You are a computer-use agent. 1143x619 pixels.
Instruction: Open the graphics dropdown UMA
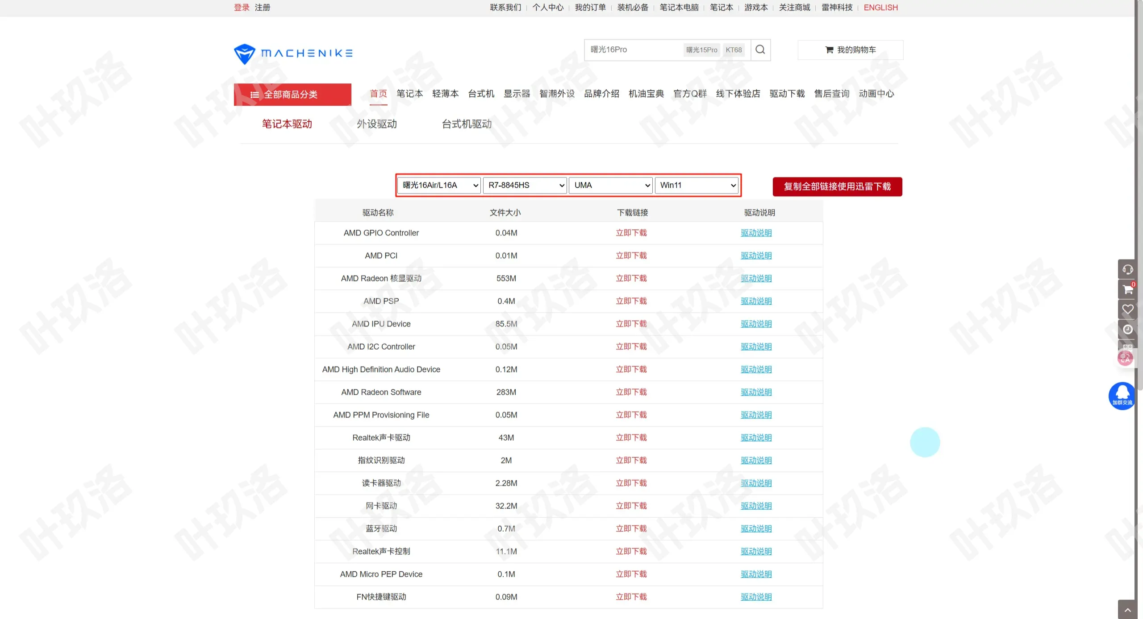tap(610, 185)
